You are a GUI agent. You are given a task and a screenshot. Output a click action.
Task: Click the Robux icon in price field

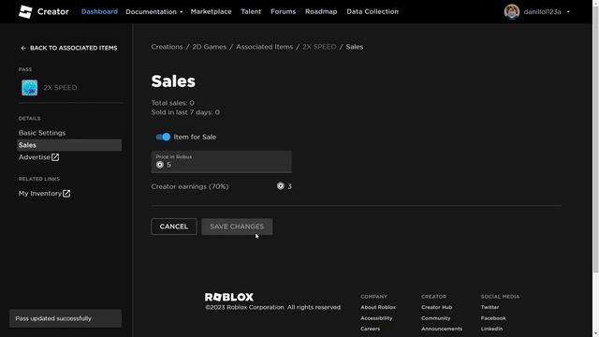pyautogui.click(x=160, y=165)
